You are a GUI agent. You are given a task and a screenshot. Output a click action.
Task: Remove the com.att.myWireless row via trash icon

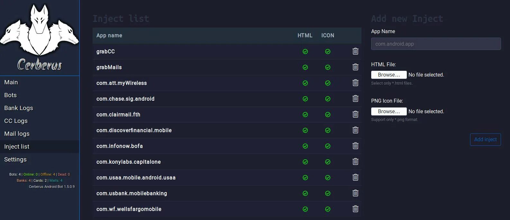(x=355, y=83)
